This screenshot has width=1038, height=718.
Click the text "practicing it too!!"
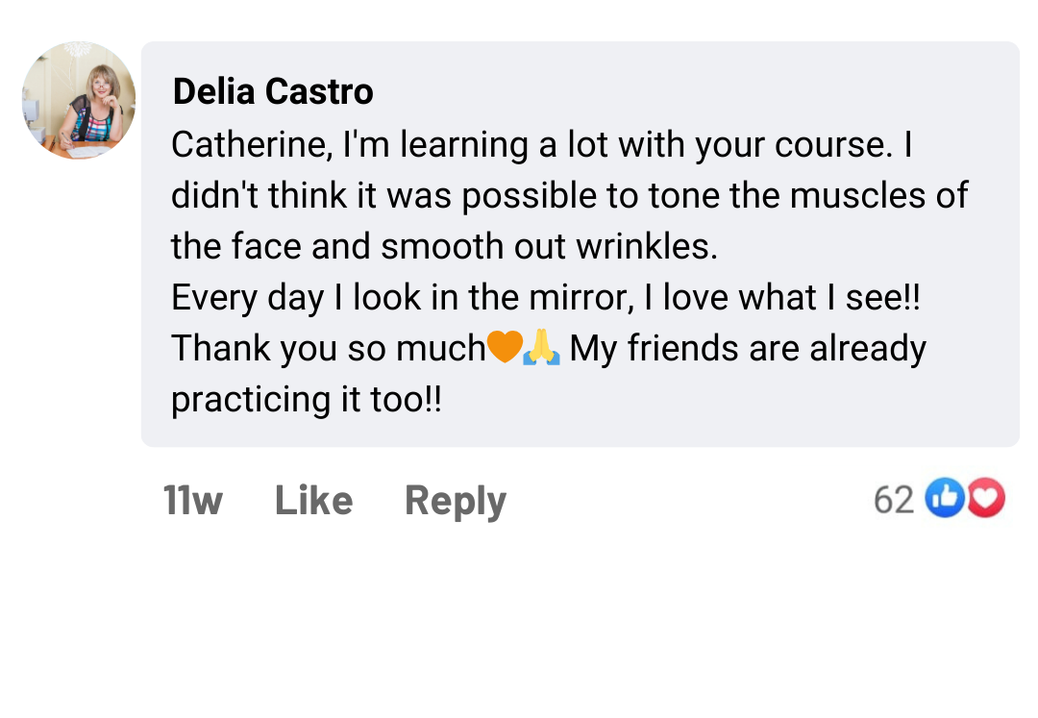click(307, 399)
